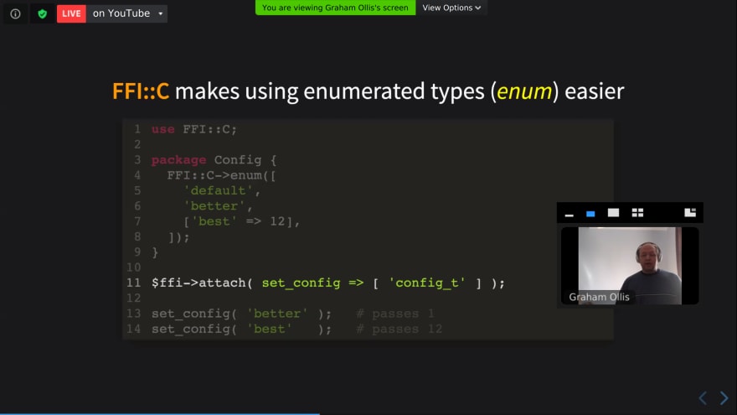Click the italic 'enum' word in heading
The height and width of the screenshot is (415, 737).
click(x=524, y=91)
